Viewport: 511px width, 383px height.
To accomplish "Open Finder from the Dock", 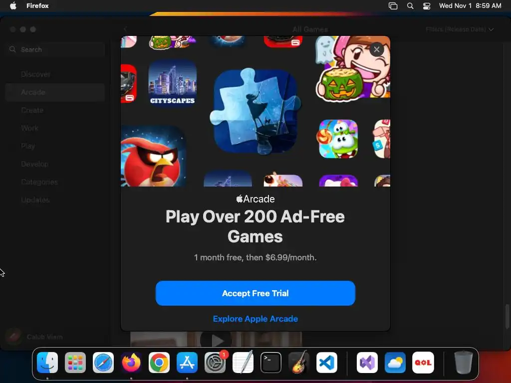I will click(47, 363).
